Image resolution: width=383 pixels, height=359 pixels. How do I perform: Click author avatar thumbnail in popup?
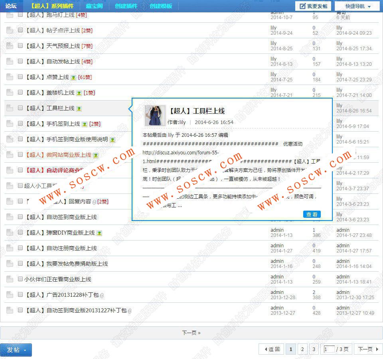point(155,116)
